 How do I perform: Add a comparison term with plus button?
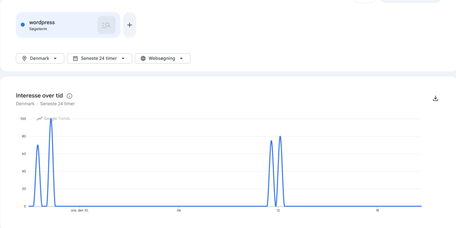tap(130, 25)
